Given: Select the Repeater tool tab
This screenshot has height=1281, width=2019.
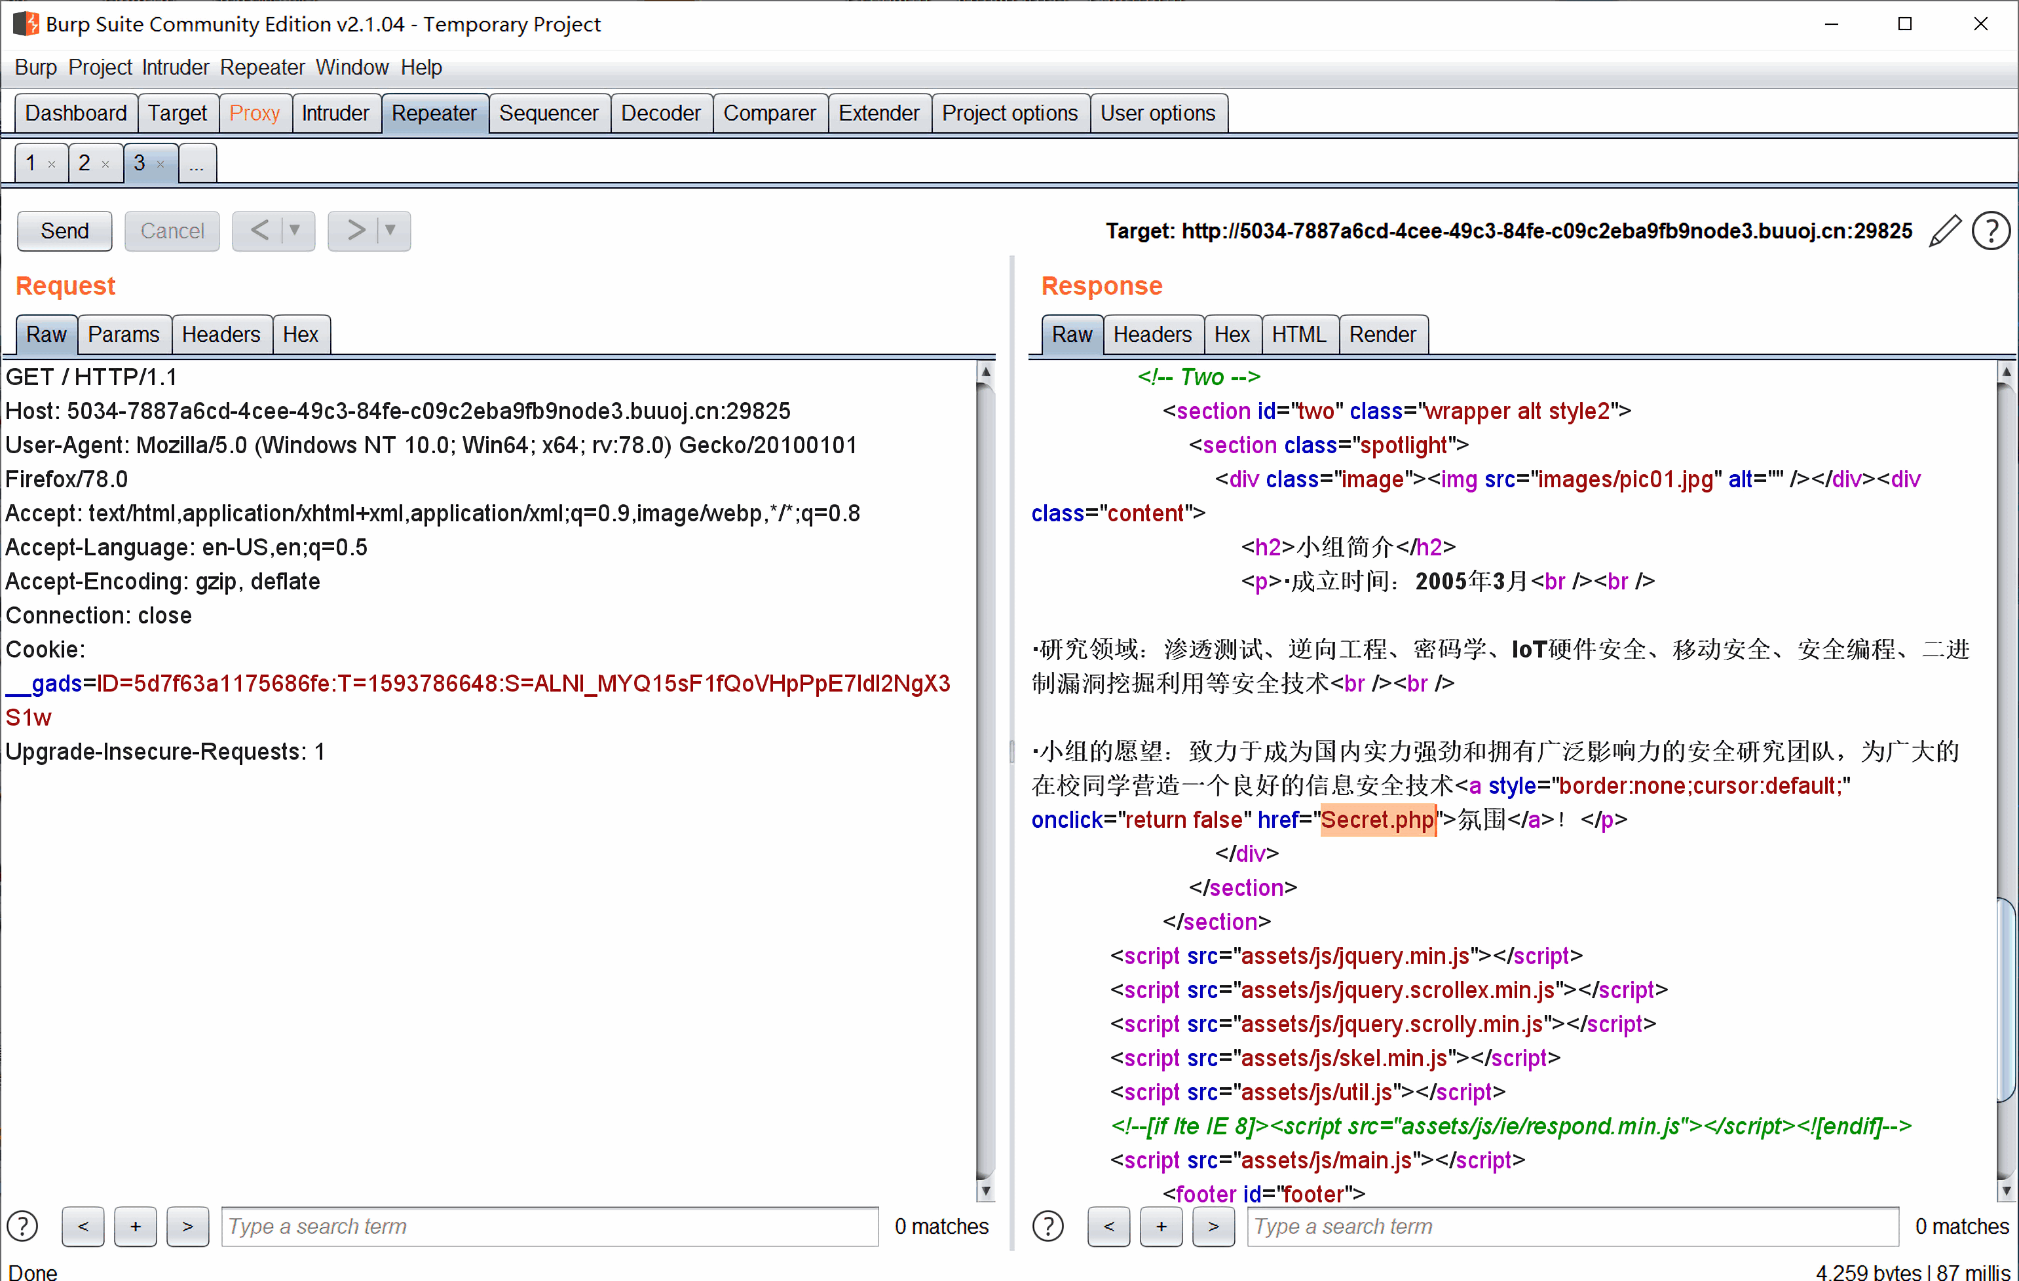Looking at the screenshot, I should pos(434,113).
